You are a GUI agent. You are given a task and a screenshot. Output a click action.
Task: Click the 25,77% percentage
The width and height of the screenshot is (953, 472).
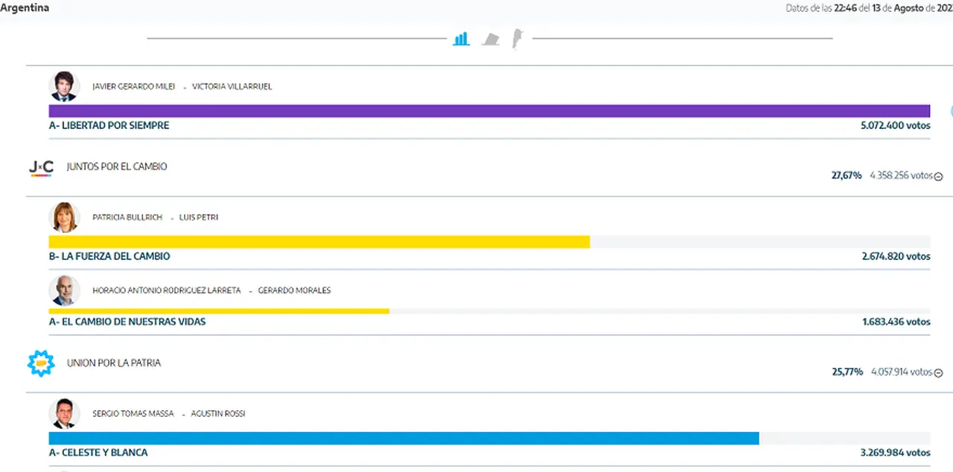[x=847, y=371]
